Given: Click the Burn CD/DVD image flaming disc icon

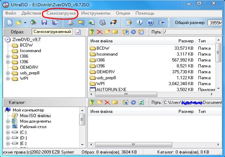Looking at the screenshot, I should pyautogui.click(x=113, y=23).
